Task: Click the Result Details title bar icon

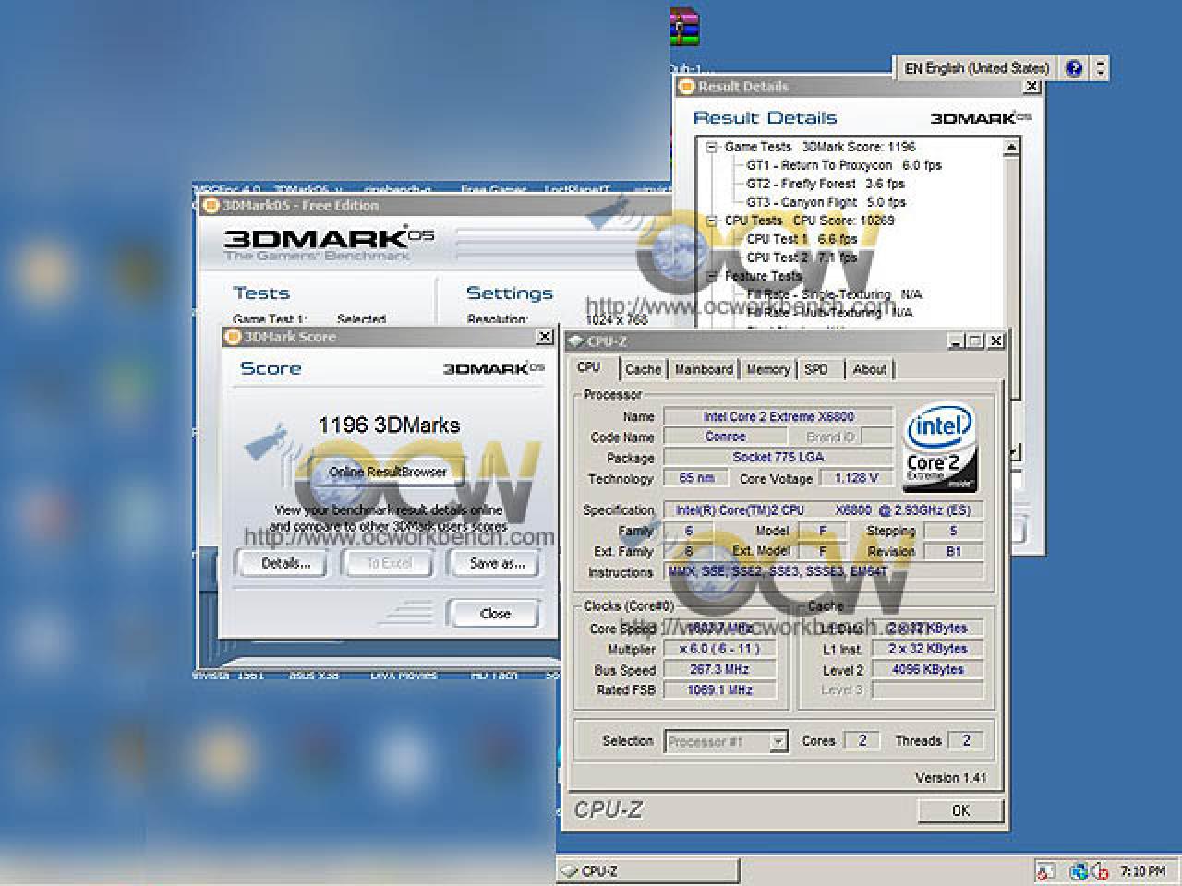Action: (686, 87)
